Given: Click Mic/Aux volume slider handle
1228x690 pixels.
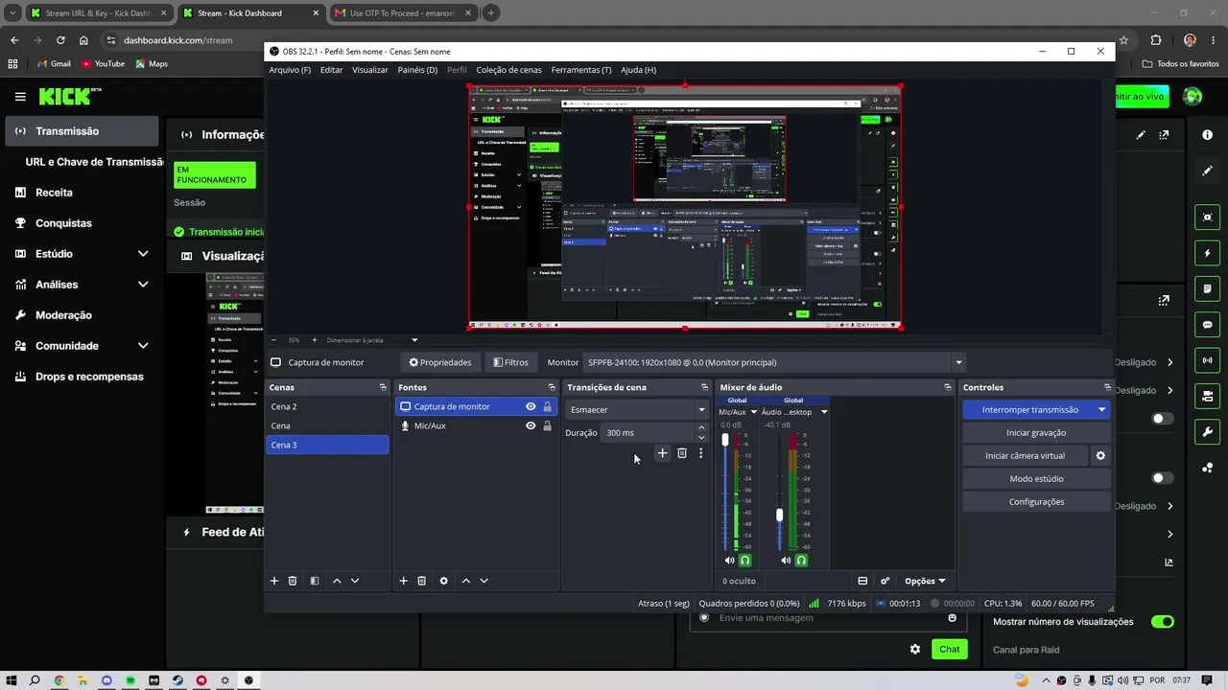Looking at the screenshot, I should (x=724, y=440).
